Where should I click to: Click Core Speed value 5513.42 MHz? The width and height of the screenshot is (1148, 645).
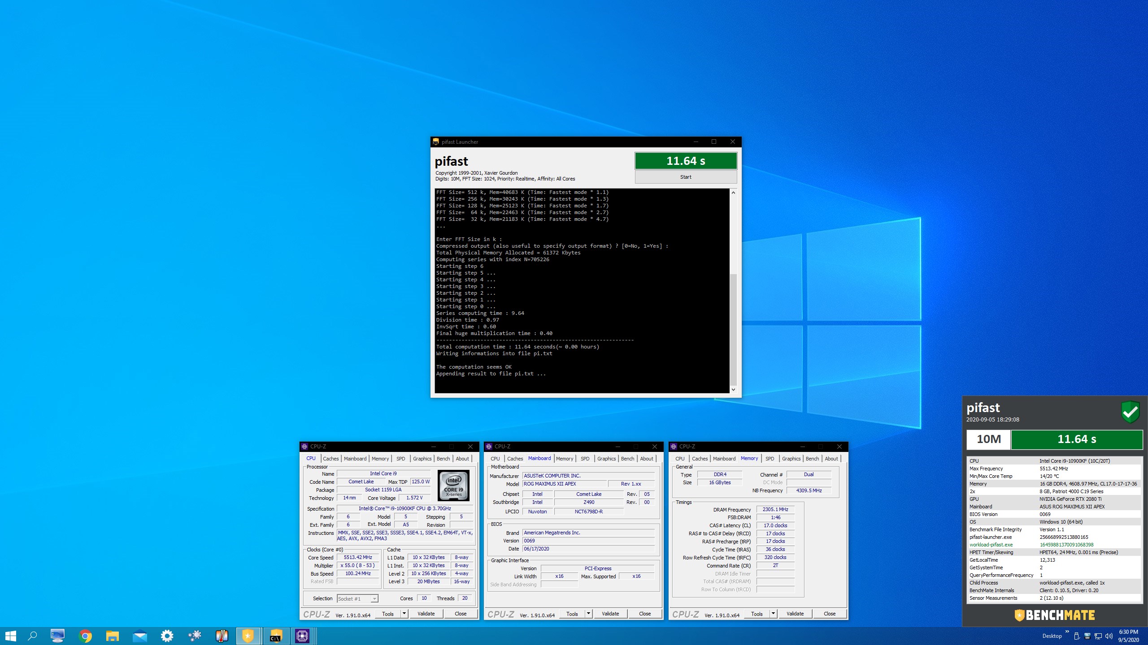358,557
